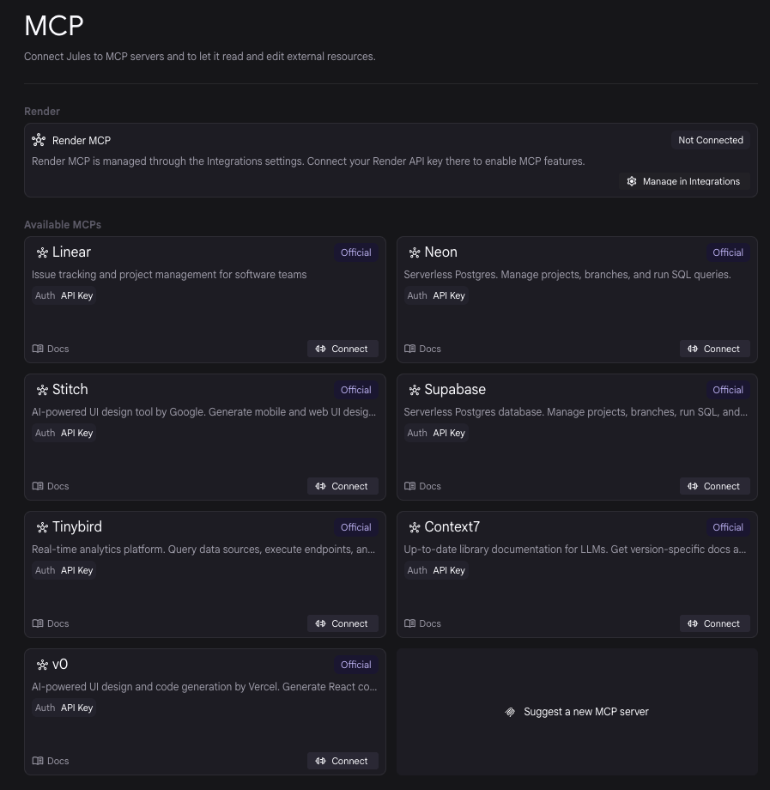The height and width of the screenshot is (790, 770).
Task: Click the Neon card's MCP icon
Action: [415, 252]
